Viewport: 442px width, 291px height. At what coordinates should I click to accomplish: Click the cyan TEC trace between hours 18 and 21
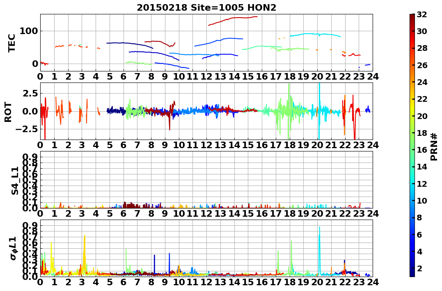point(315,34)
